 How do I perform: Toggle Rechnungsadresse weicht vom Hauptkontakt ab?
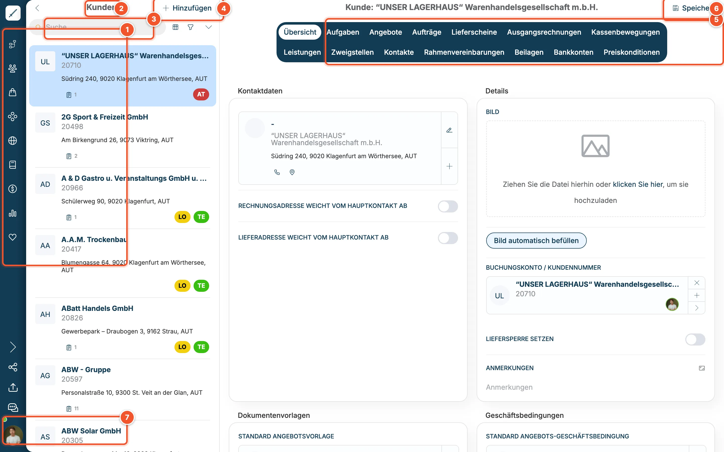448,206
